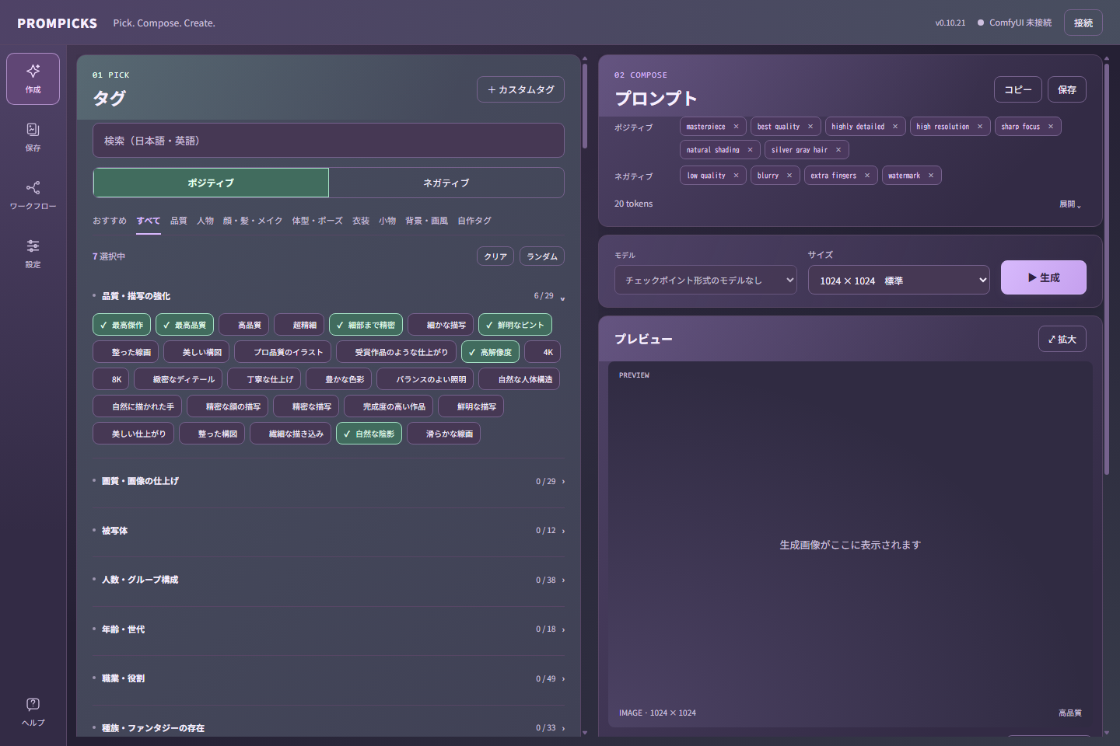The height and width of the screenshot is (746, 1120).
Task: Open the ヘルプ sidebar icon
Action: pos(33,712)
